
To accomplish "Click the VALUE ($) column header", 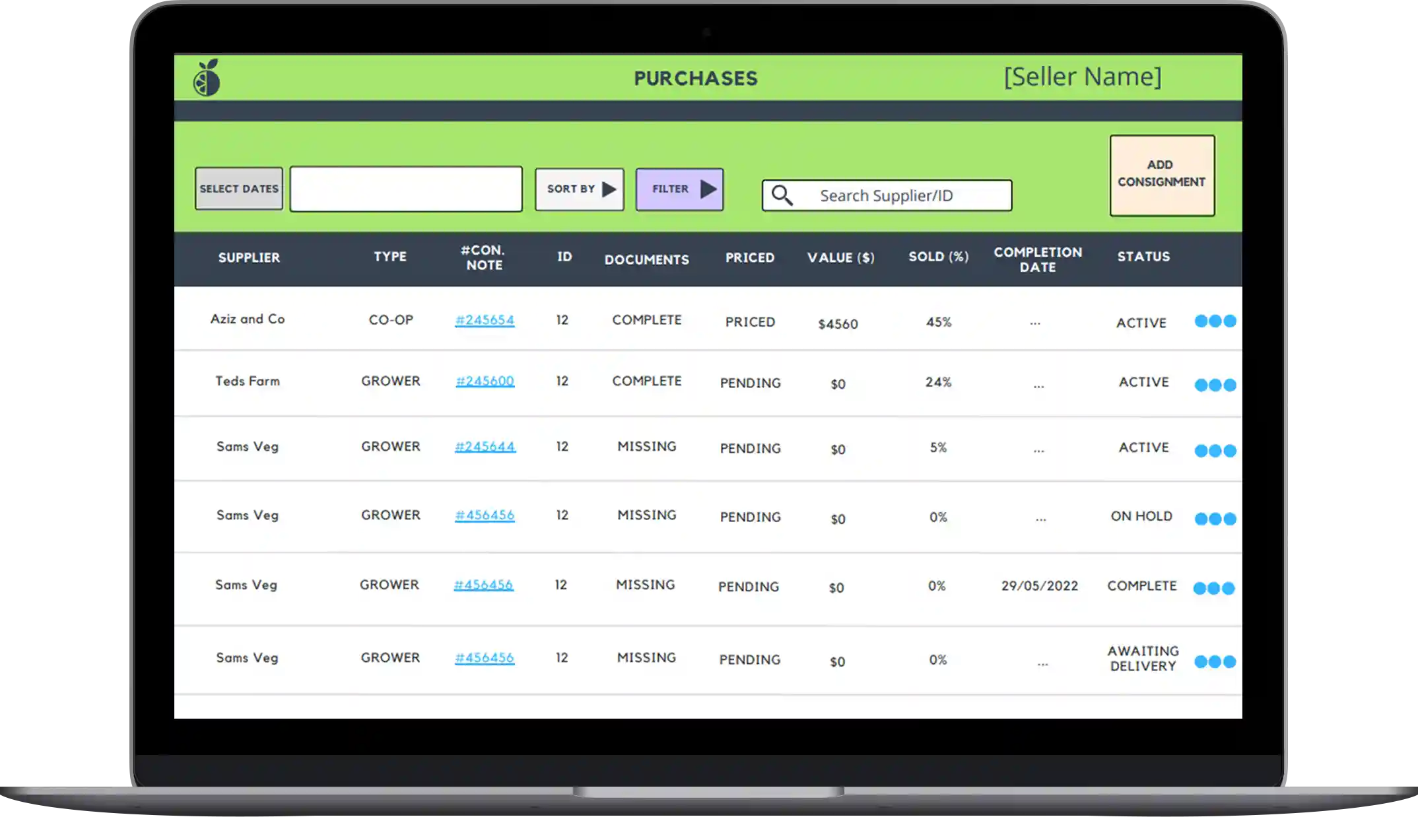I will pos(840,258).
